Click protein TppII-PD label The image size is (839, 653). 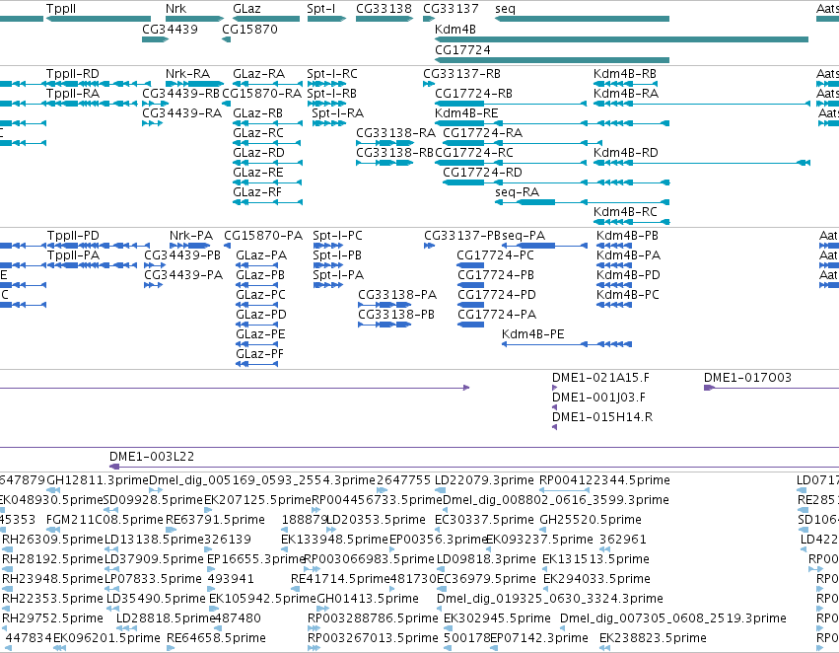pos(73,236)
